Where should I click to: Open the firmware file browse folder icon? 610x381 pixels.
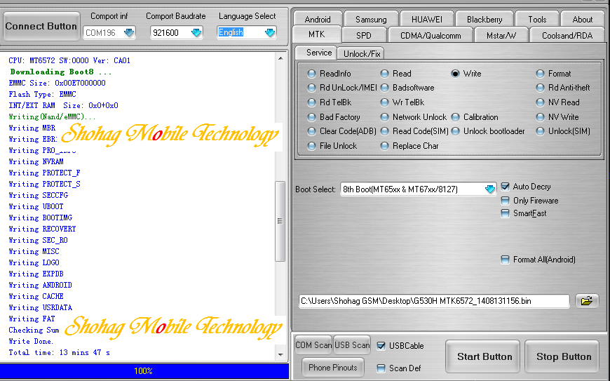pyautogui.click(x=587, y=300)
